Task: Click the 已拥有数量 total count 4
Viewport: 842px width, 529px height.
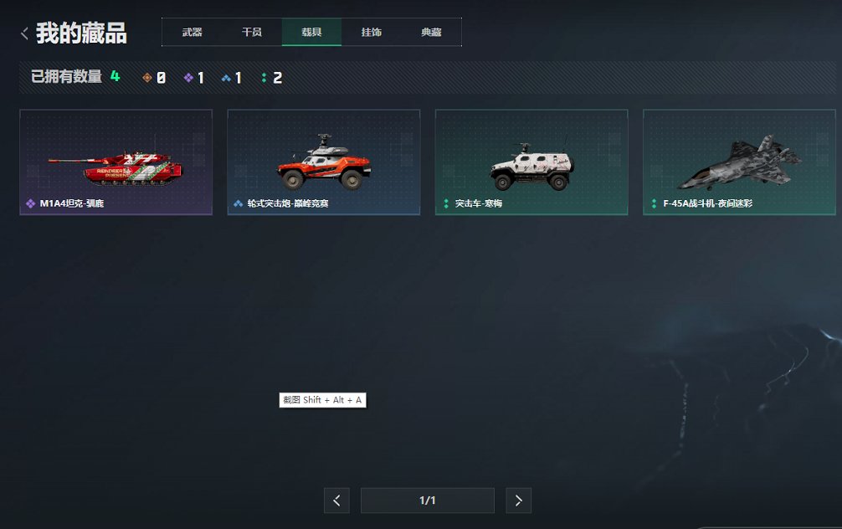Action: (x=115, y=76)
